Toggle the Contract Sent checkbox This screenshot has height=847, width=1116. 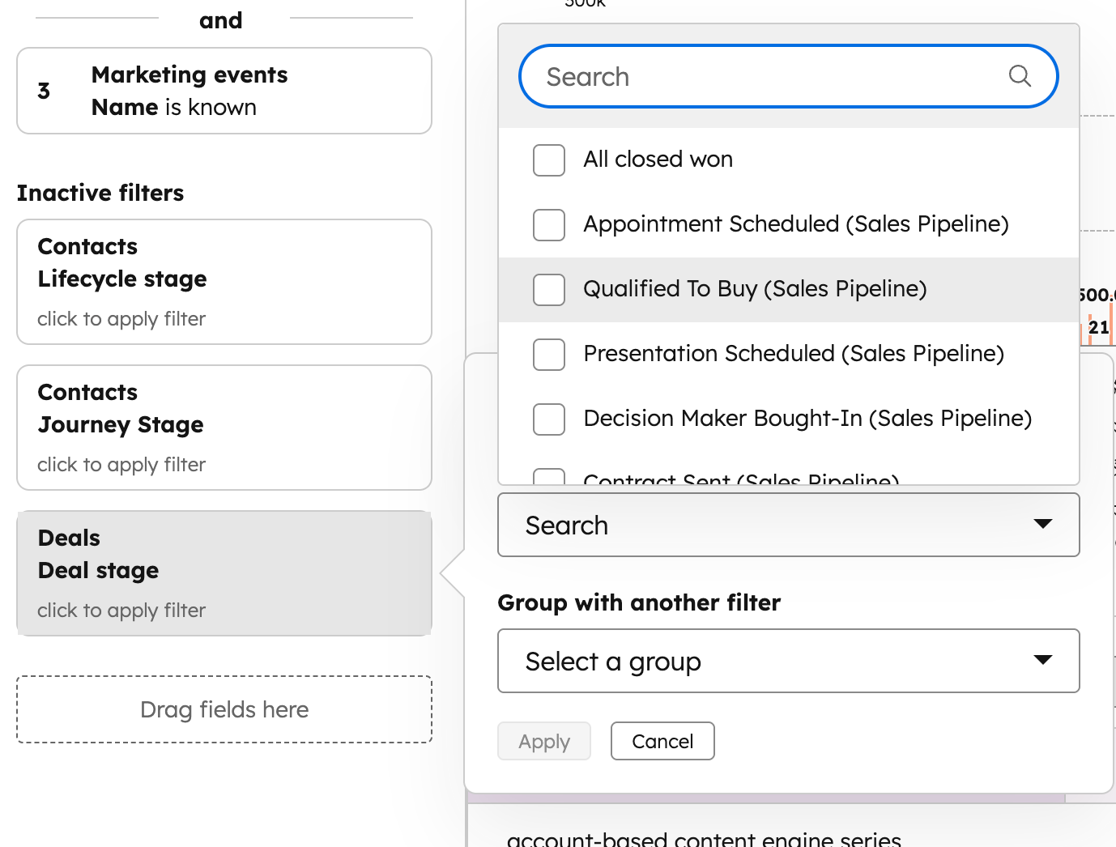pos(549,477)
